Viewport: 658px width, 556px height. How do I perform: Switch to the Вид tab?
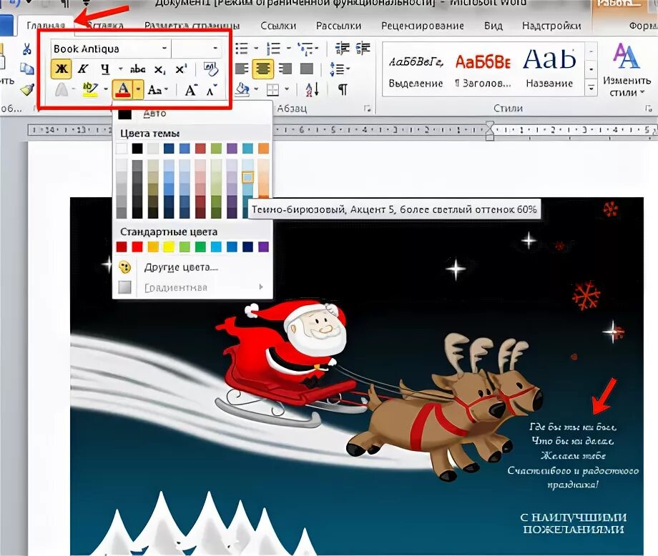pos(493,26)
